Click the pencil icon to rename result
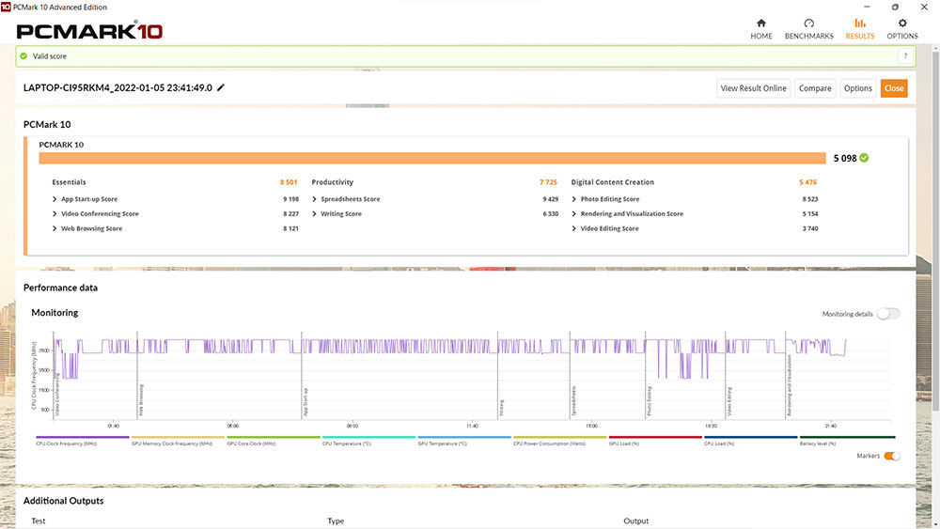This screenshot has width=940, height=529. click(x=221, y=88)
